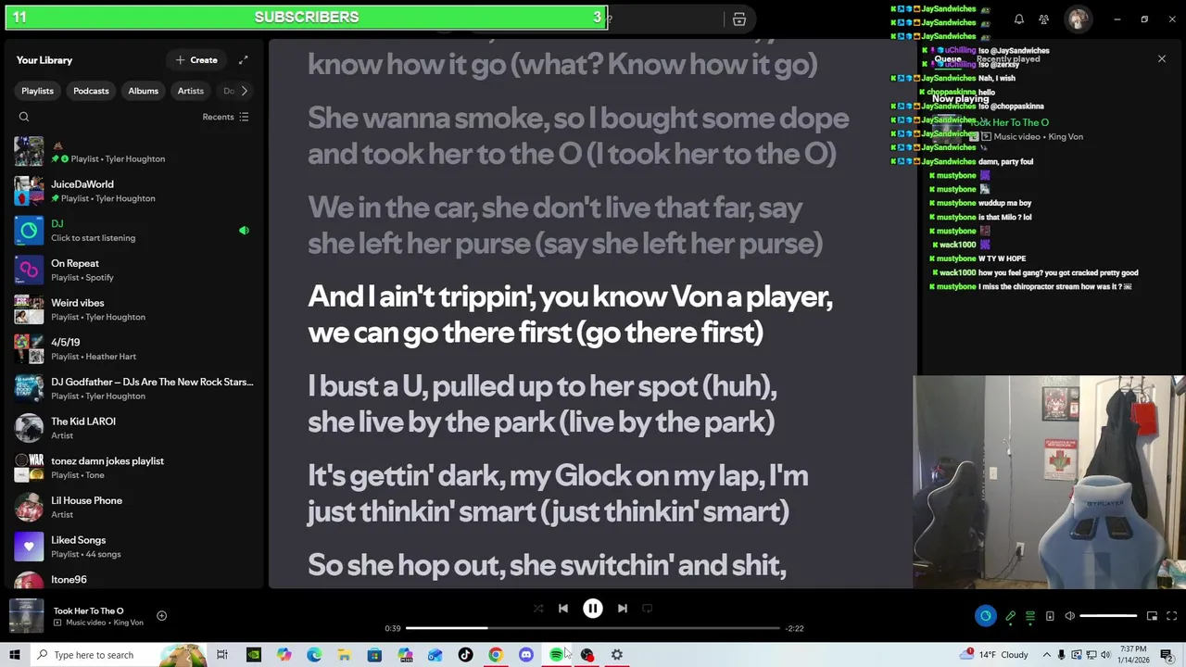This screenshot has height=667, width=1186.
Task: Open Discord from the taskbar
Action: [x=526, y=655]
